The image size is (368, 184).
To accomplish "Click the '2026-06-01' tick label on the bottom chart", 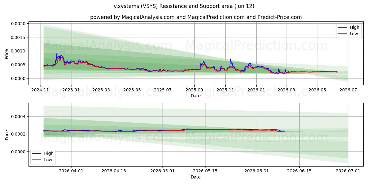I will pos(257,171).
